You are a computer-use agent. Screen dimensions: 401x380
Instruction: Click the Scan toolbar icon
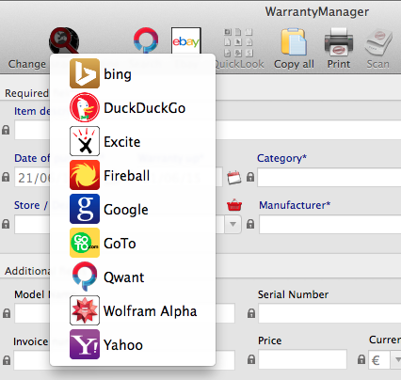click(x=378, y=42)
